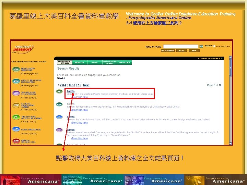Click the brown Encyclopedia Americana banner
The height and width of the screenshot is (185, 247).
(215, 180)
